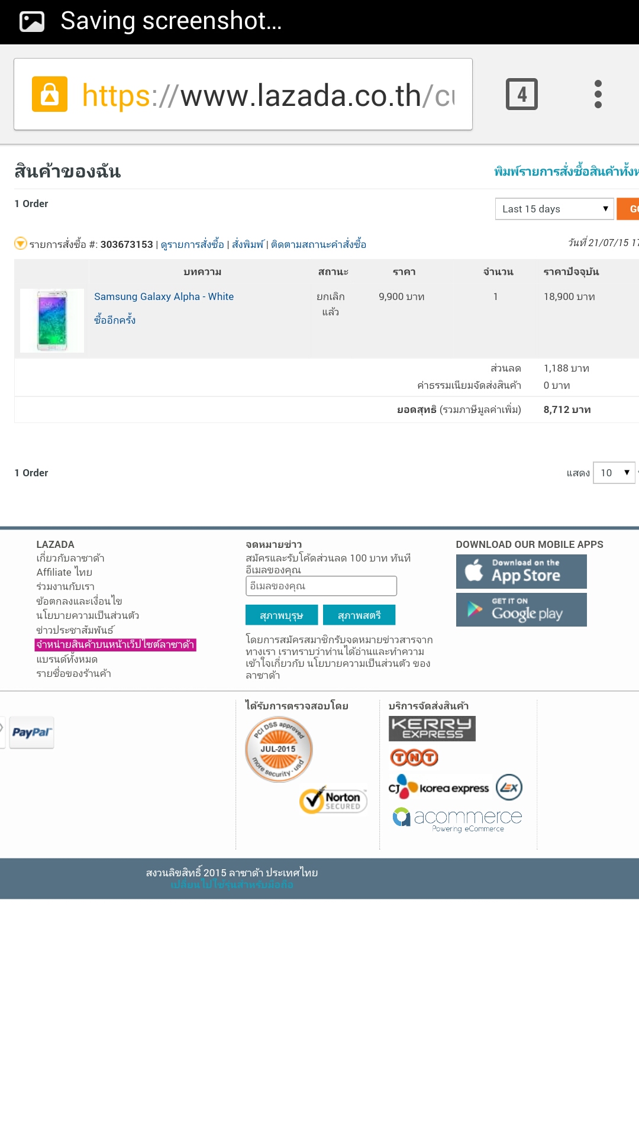The height and width of the screenshot is (1136, 639).
Task: Click the เปลี่ยนไปใช้รุ่นสำหรับมือถือ mobile version link
Action: 232,885
